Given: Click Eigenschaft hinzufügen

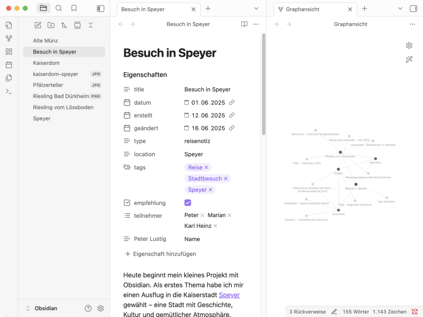Looking at the screenshot, I should (160, 254).
